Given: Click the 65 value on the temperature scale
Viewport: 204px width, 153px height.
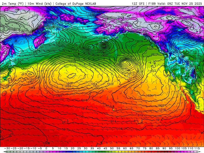Looking at the screenshot, I should (x=131, y=148).
